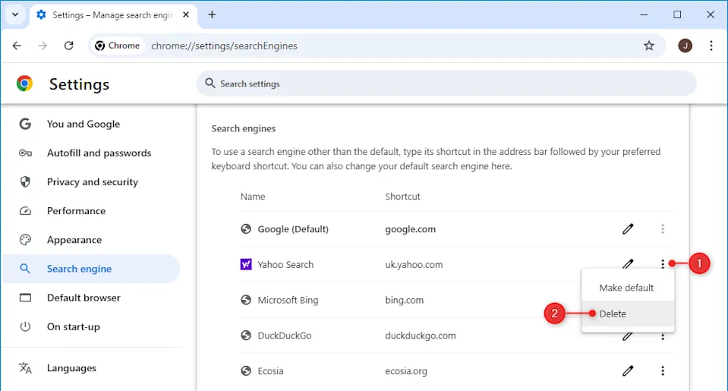Open the Appearance settings section

[x=74, y=240]
